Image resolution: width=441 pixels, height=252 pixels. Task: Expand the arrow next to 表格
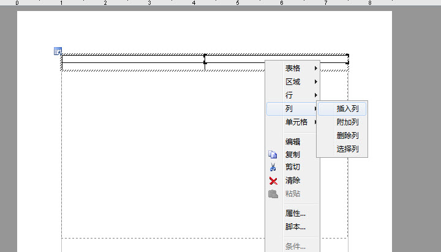pos(316,69)
